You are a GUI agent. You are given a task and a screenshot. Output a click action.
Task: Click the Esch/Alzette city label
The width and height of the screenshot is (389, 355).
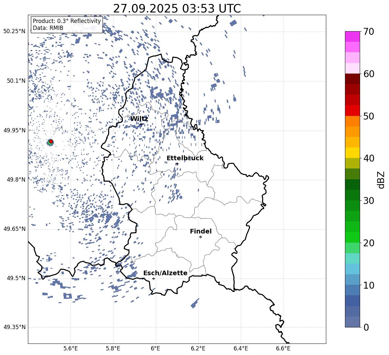tap(165, 273)
